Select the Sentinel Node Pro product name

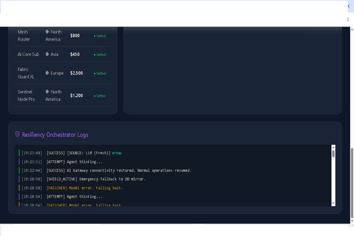(x=26, y=95)
